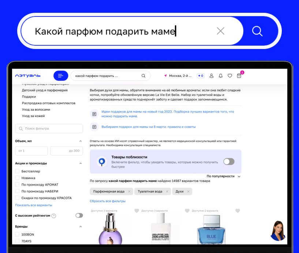The image size is (299, 253).
Task: Check the Бестселлер checkbox
Action: tap(17, 171)
